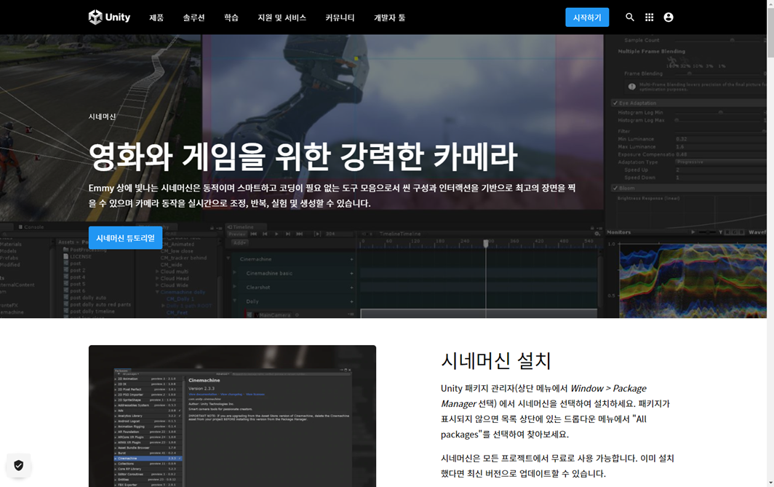Open the 커뮤니티 menu

point(340,17)
